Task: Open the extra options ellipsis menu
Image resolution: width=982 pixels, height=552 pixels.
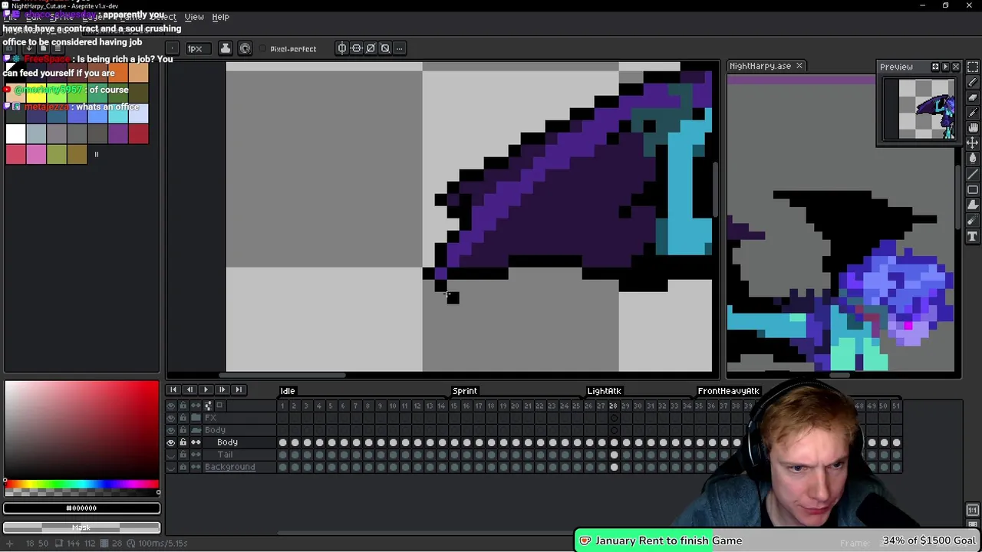Action: 399,48
